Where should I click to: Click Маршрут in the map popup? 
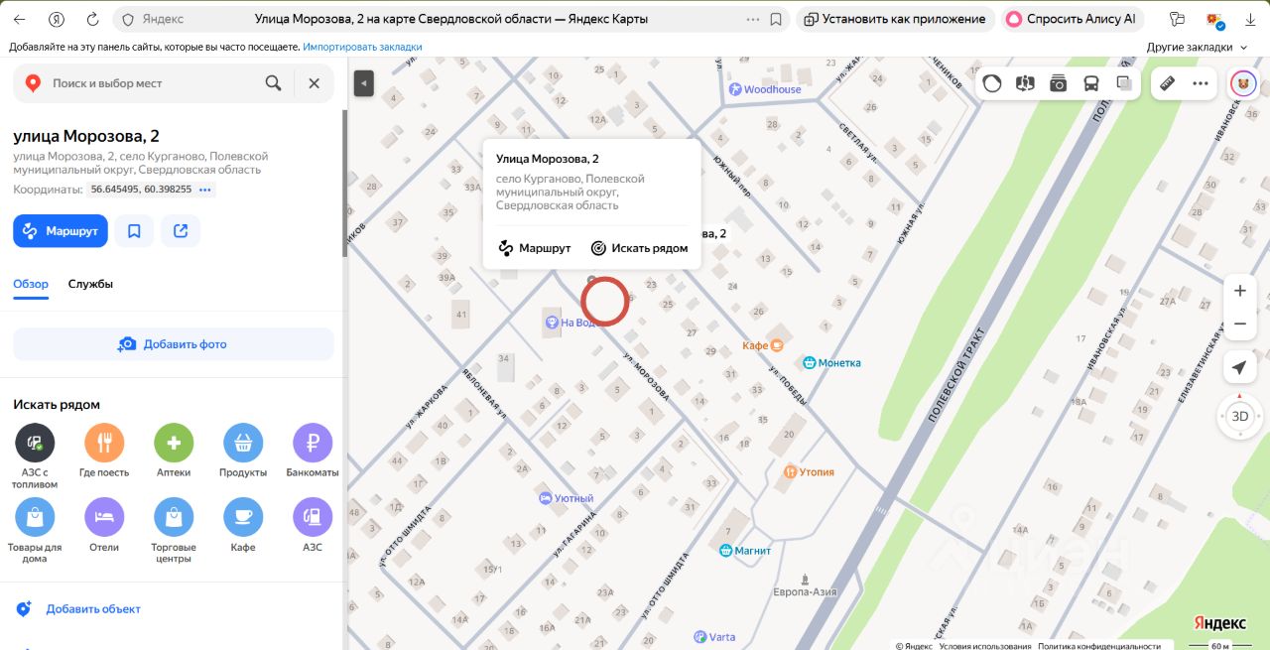[535, 248]
